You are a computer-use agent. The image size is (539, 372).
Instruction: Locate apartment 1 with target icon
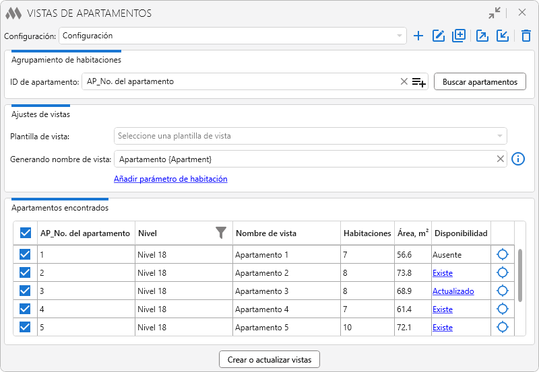[502, 254]
